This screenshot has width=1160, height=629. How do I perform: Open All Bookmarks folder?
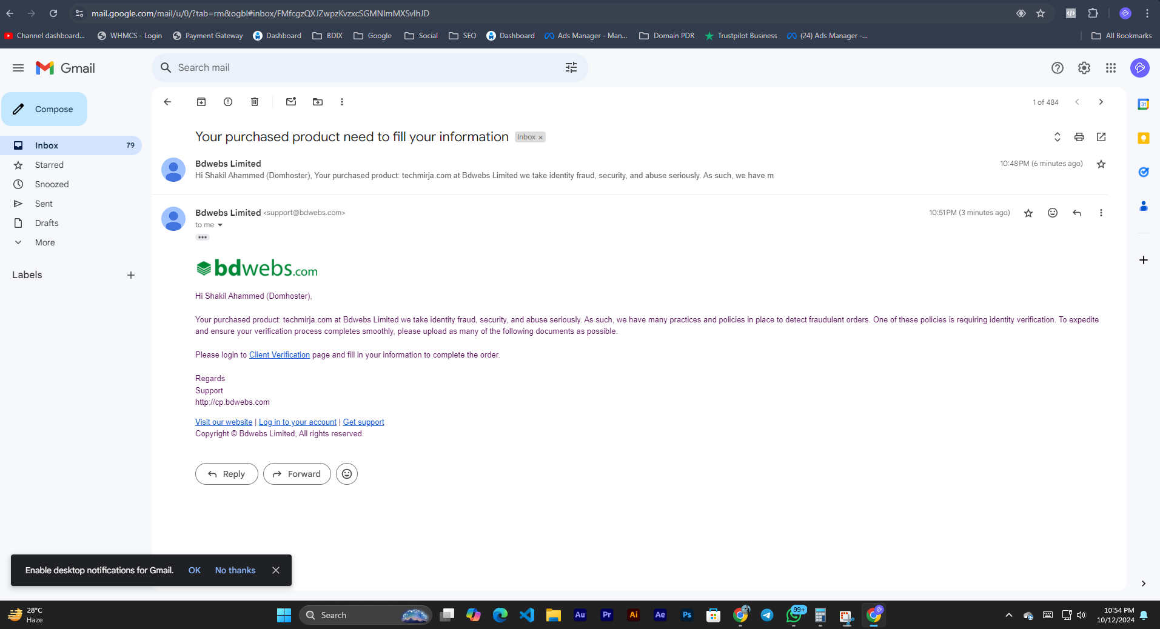[1121, 36]
